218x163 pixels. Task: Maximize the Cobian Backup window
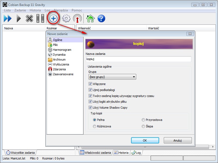(203, 5)
